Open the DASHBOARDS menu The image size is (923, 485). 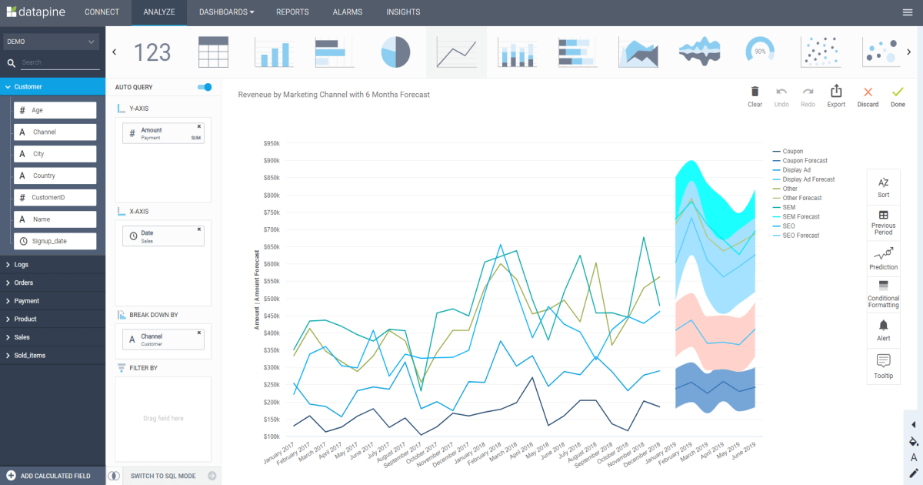click(x=225, y=12)
